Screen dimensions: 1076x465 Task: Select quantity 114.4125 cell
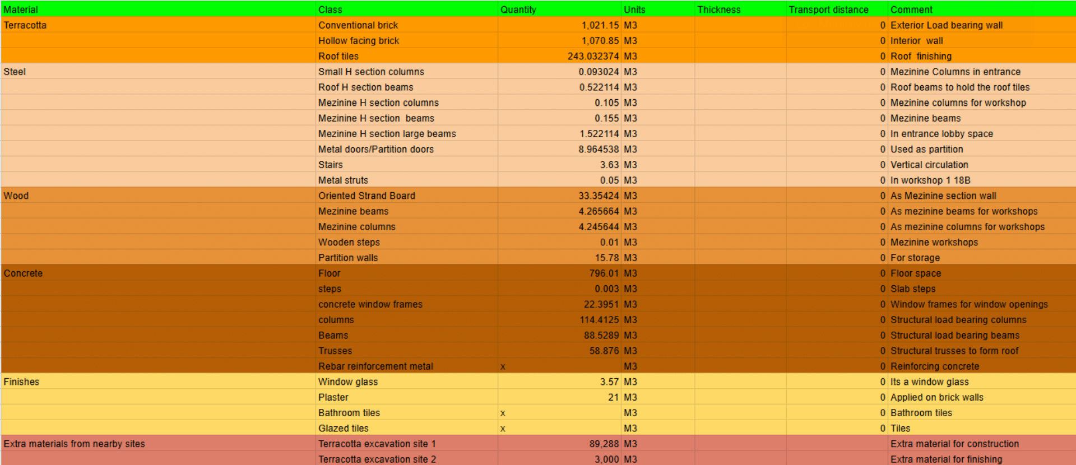click(559, 320)
